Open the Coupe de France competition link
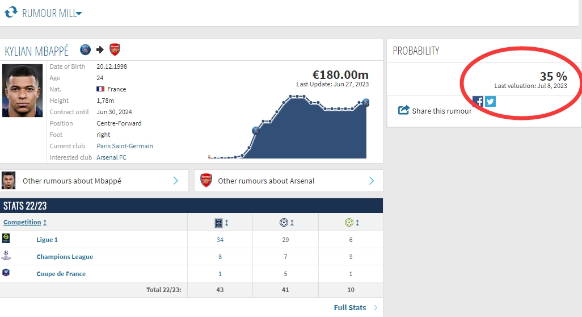This screenshot has height=317, width=582. pos(61,274)
